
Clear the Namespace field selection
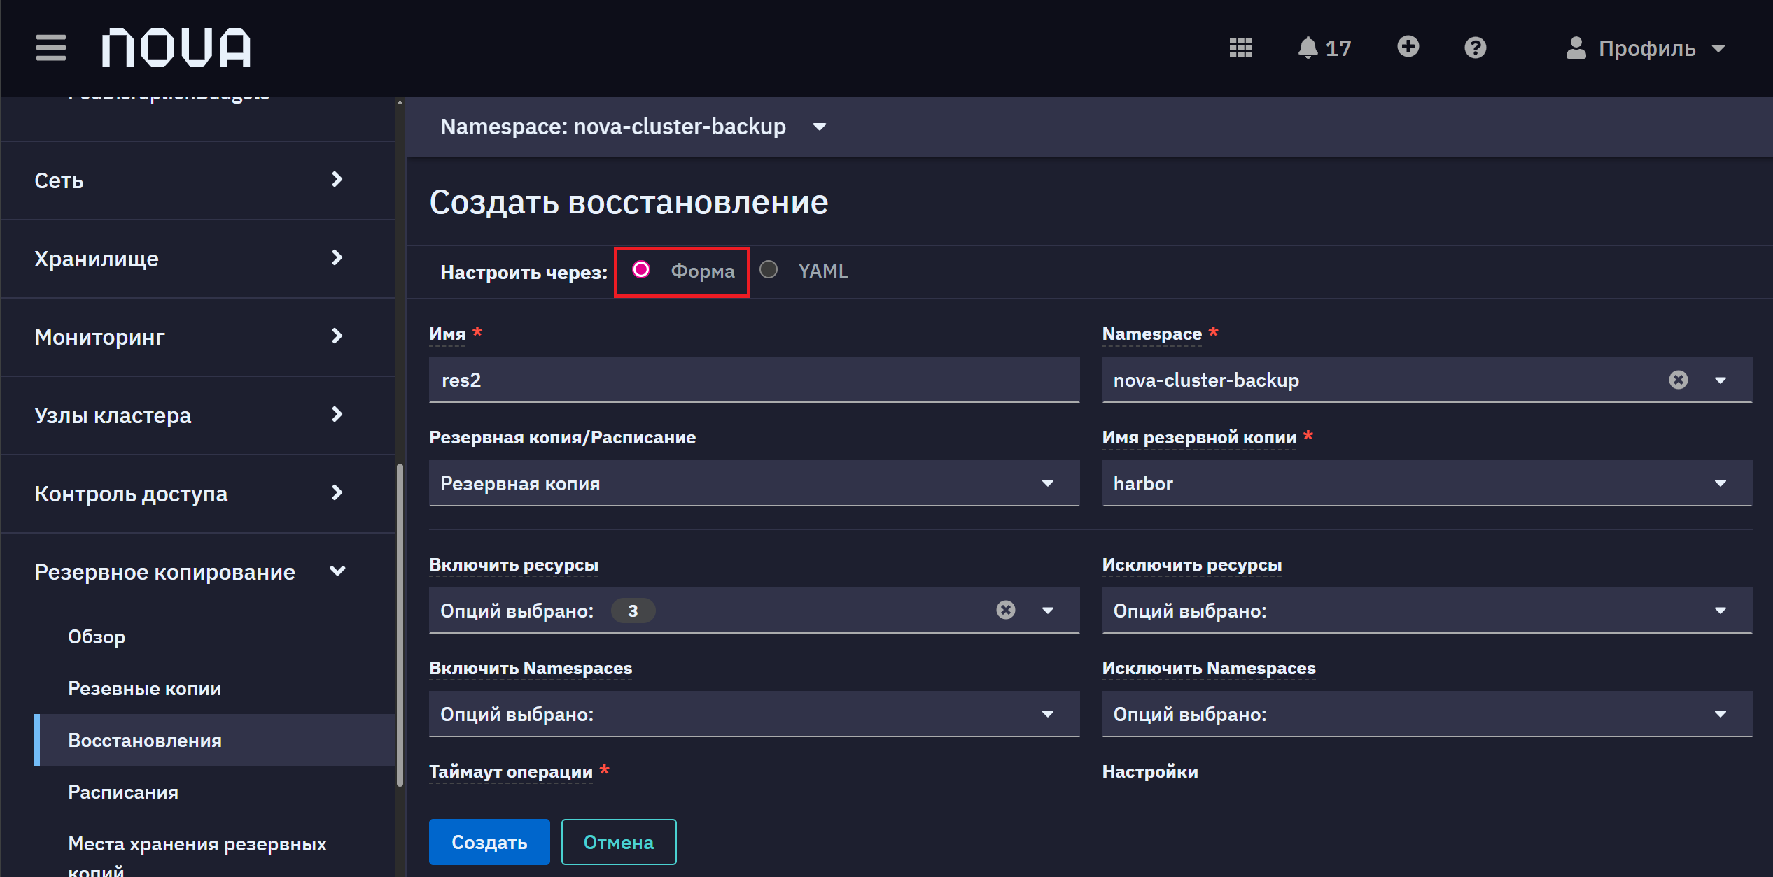tap(1678, 380)
